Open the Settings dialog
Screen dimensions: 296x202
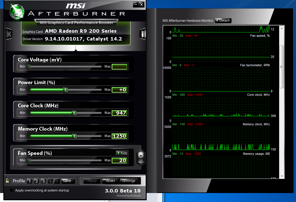[x=129, y=181]
